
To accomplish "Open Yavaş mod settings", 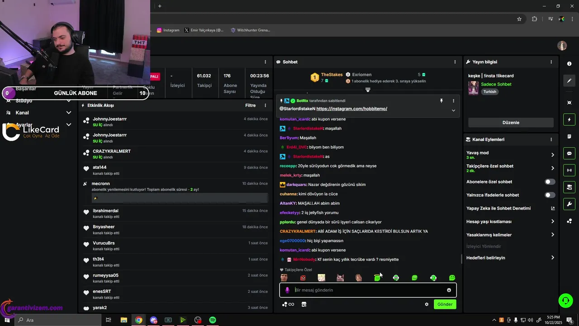I will coord(510,155).
